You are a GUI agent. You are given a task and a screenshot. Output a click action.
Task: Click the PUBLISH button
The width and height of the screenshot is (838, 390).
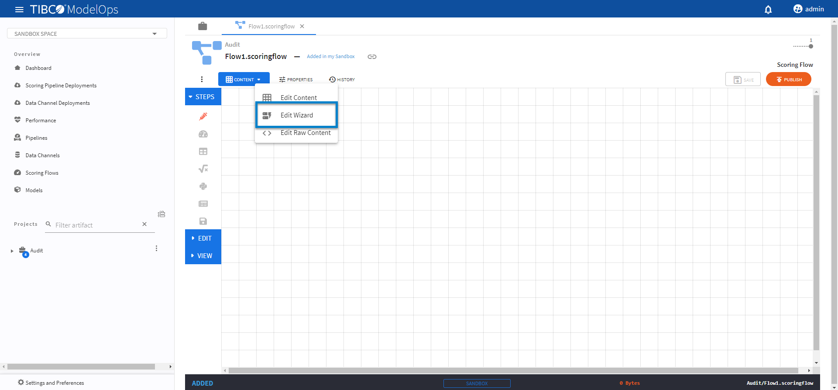click(x=789, y=79)
